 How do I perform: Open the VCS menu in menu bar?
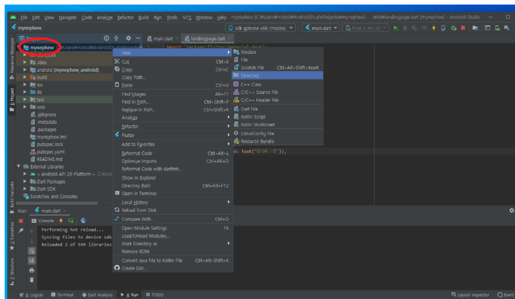[186, 17]
